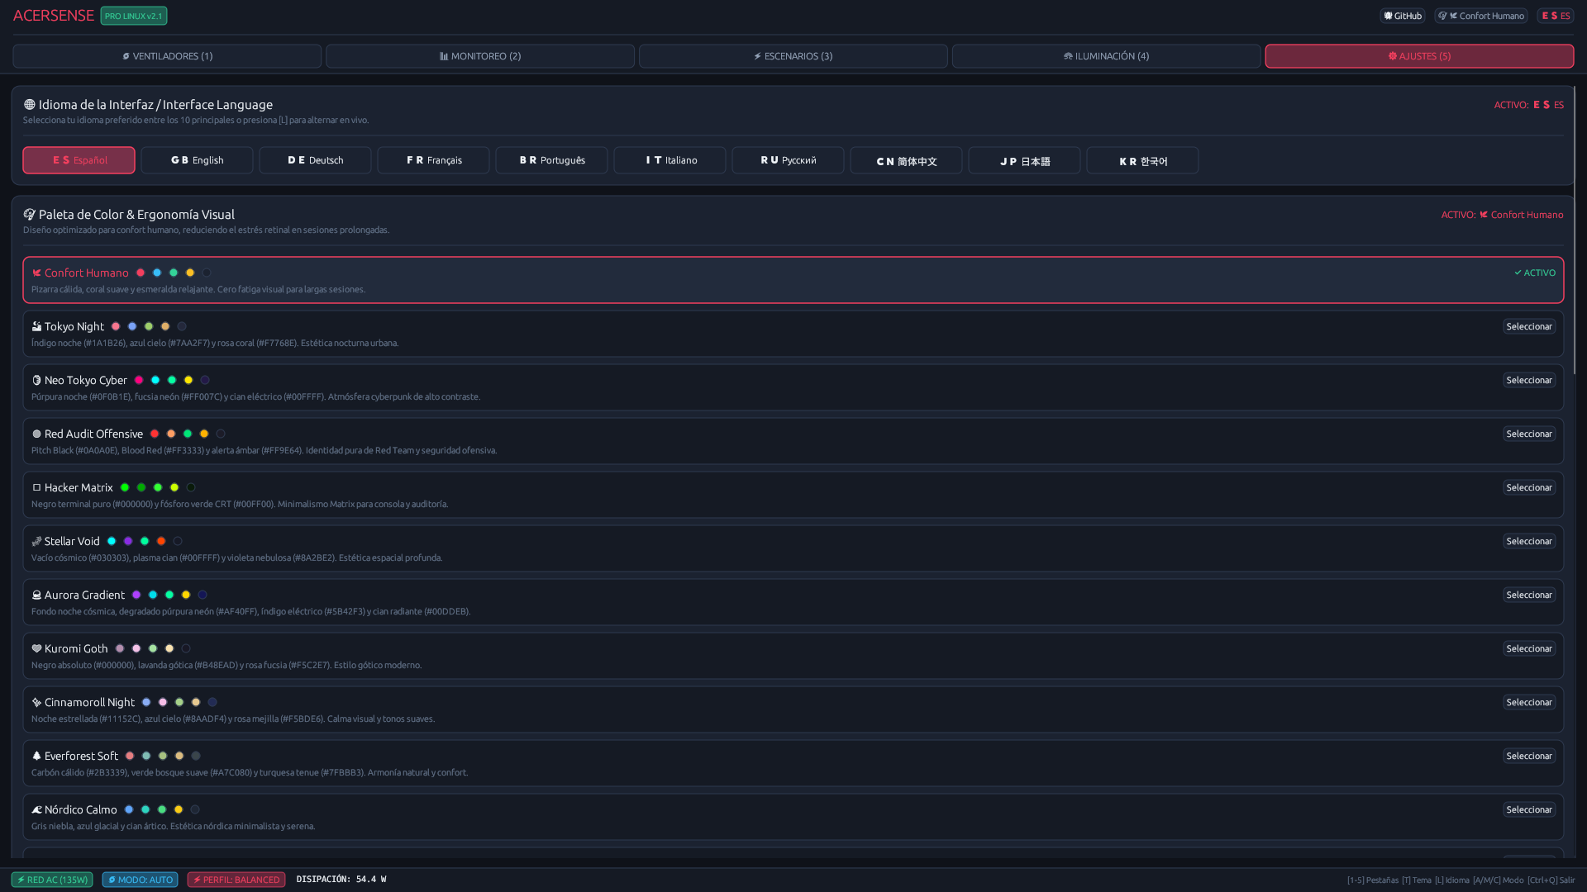1587x892 pixels.
Task: Click Seleccionar on Aurora Gradient row
Action: (1528, 595)
